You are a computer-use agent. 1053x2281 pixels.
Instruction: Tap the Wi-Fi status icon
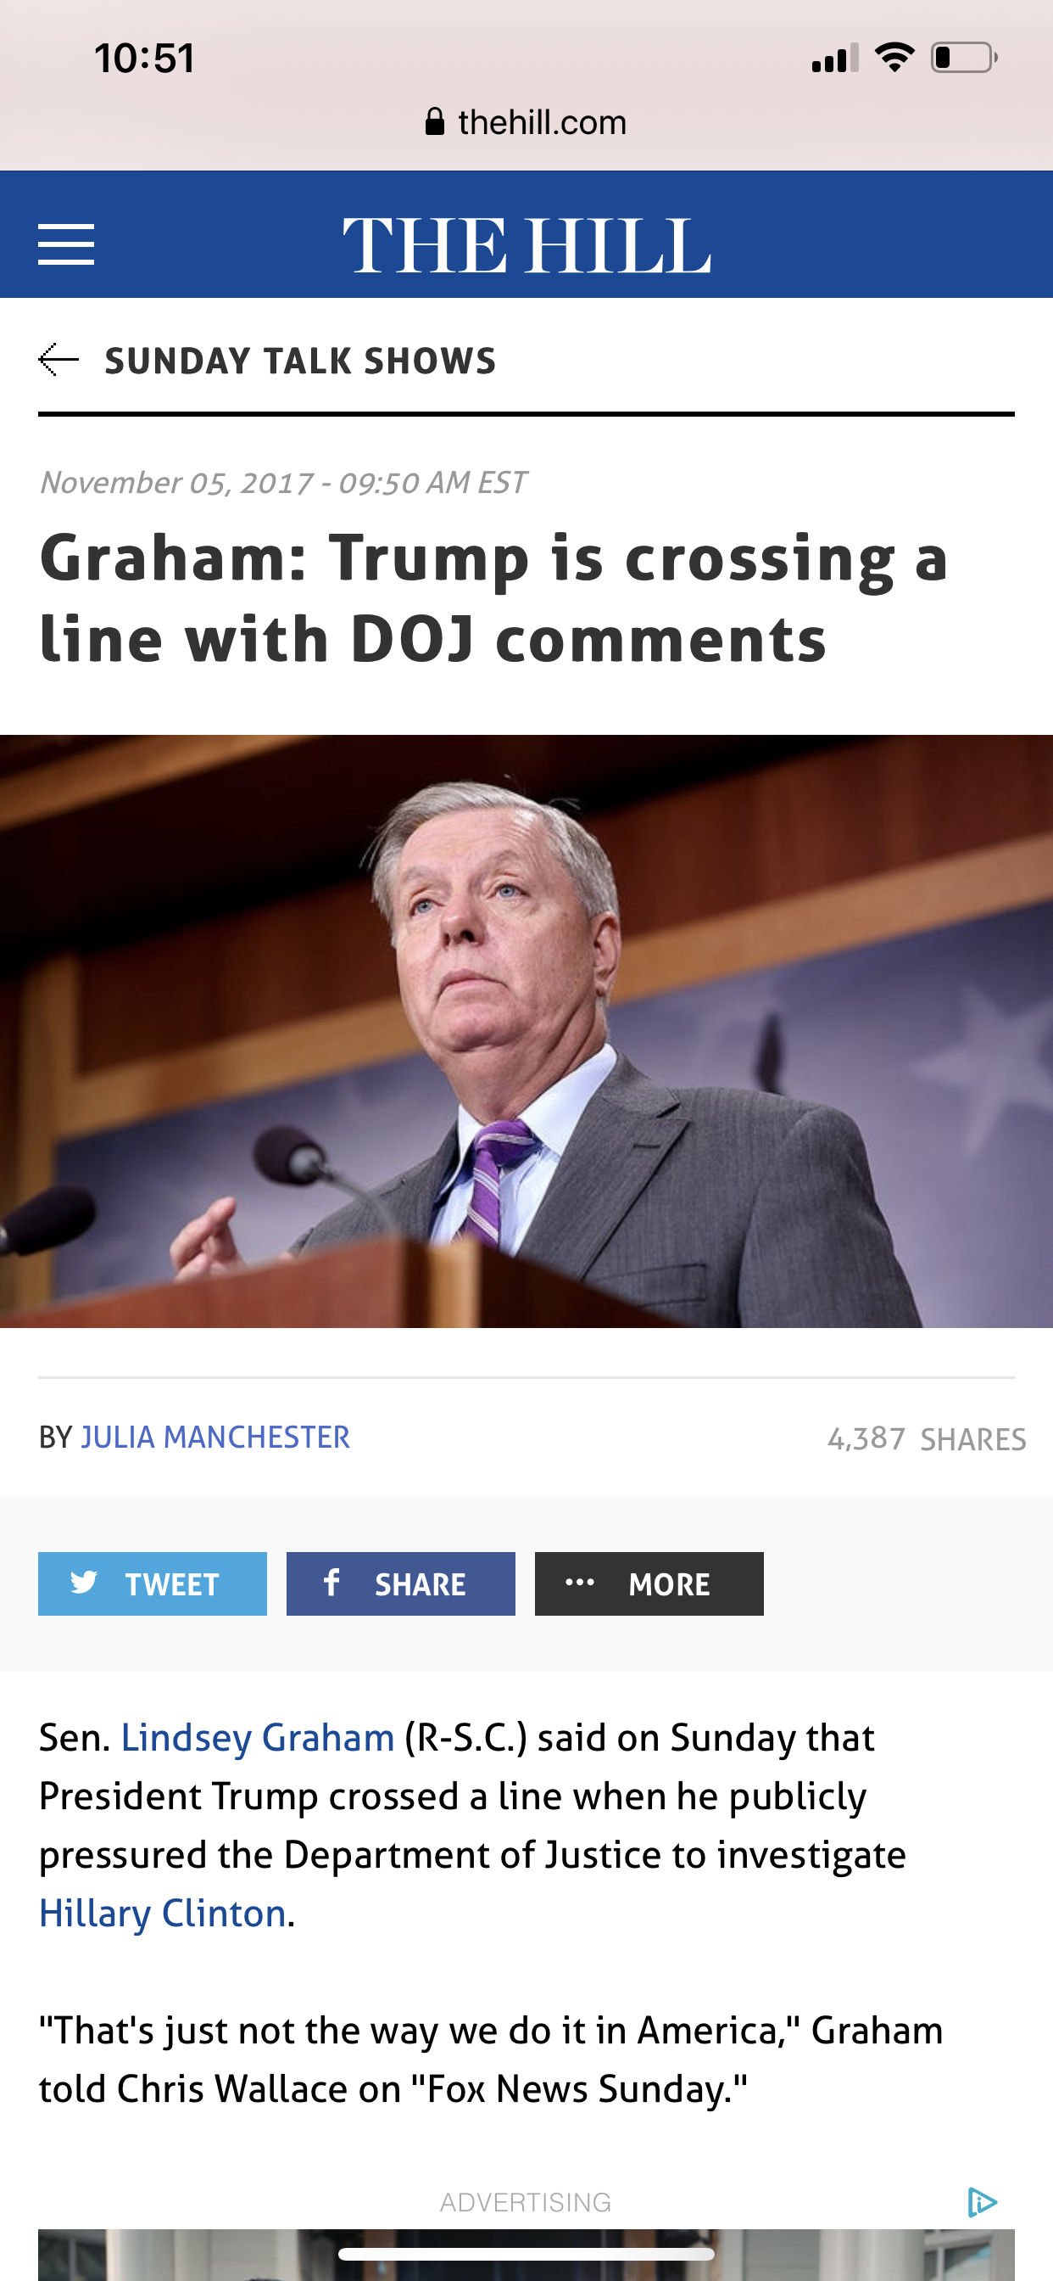point(894,58)
